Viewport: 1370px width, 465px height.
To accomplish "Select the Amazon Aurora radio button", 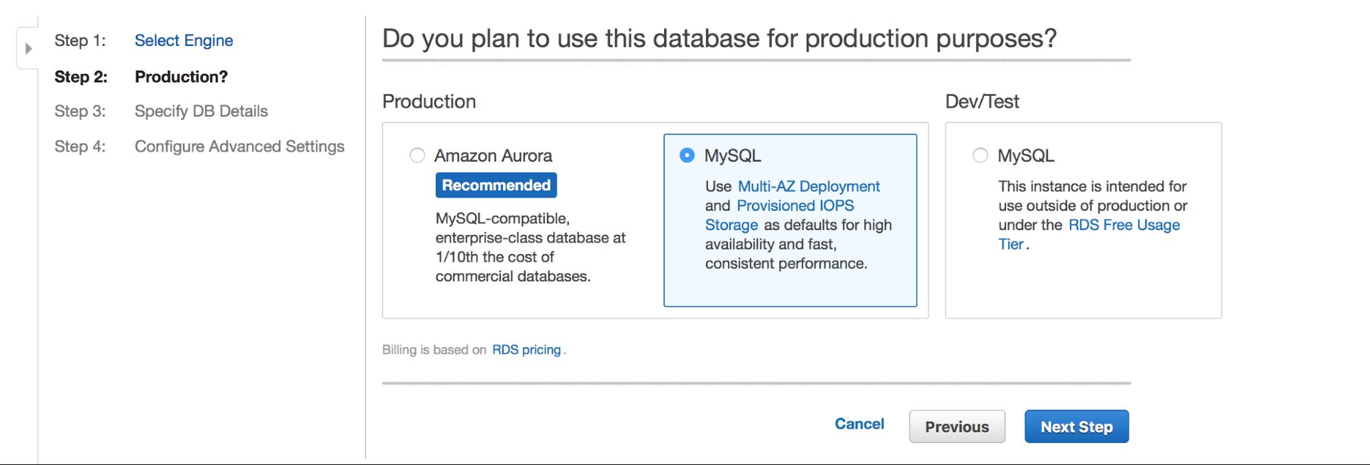I will pyautogui.click(x=417, y=155).
